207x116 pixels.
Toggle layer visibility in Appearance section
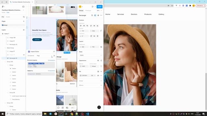(98, 61)
